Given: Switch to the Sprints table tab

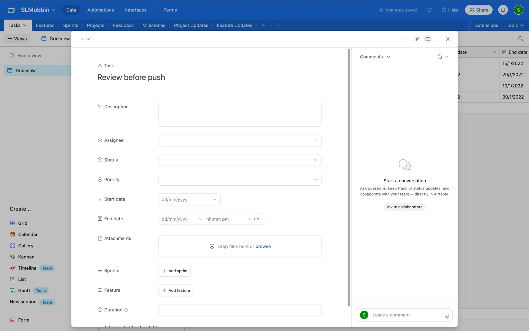Looking at the screenshot, I should pyautogui.click(x=71, y=25).
